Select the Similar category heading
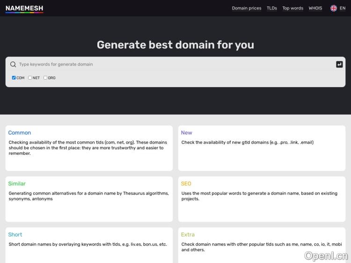351x263 pixels. [x=17, y=184]
